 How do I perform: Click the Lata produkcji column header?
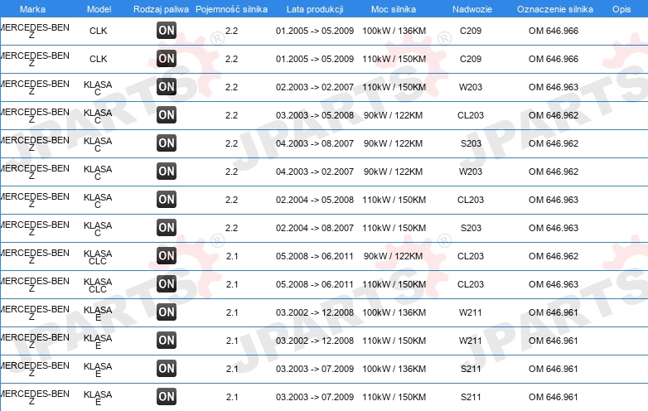coord(315,9)
